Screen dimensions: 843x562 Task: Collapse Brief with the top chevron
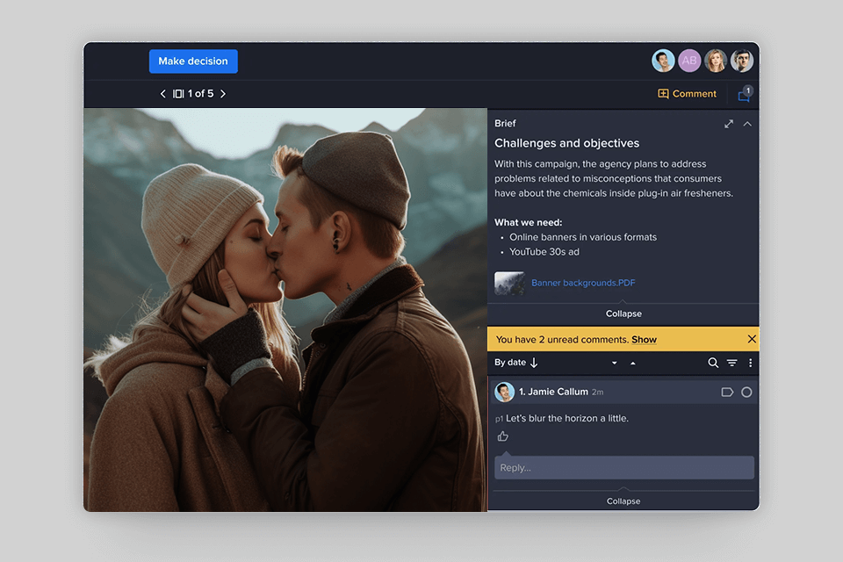[x=747, y=124]
